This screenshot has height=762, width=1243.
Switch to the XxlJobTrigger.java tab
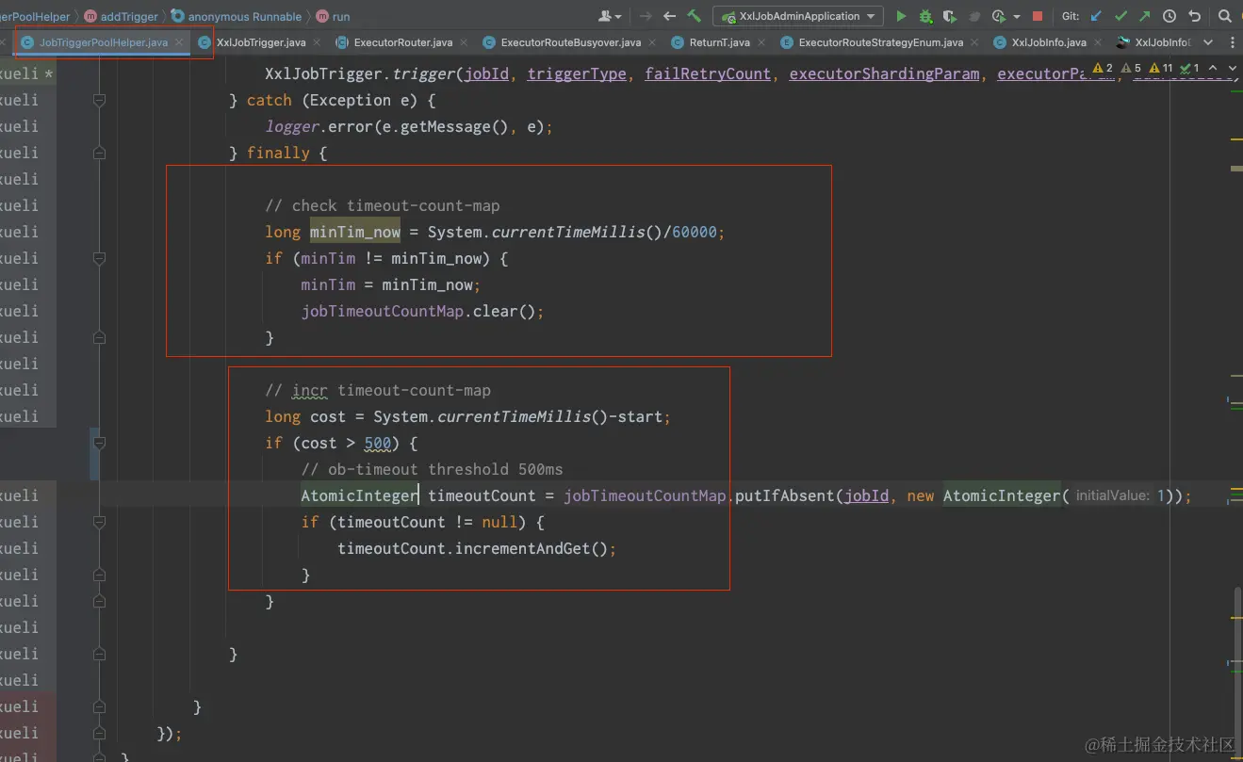260,42
